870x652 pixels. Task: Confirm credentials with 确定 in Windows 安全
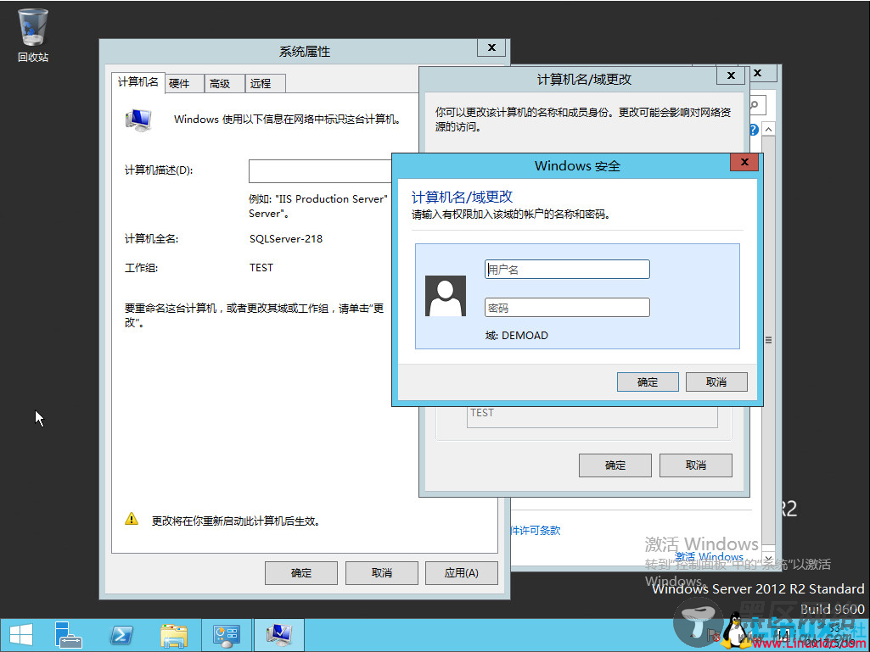[648, 382]
